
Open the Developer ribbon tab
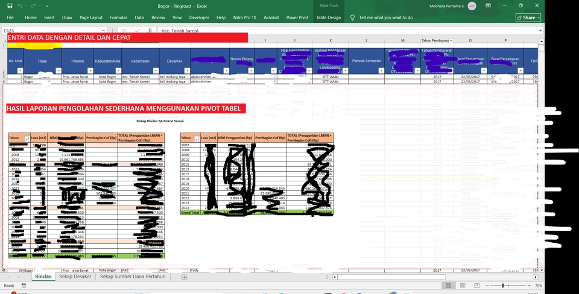[199, 17]
